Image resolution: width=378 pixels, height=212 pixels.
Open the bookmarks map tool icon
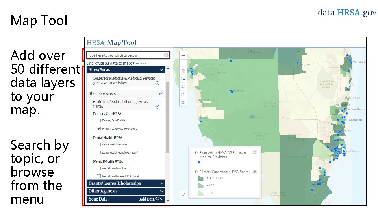[x=183, y=79]
